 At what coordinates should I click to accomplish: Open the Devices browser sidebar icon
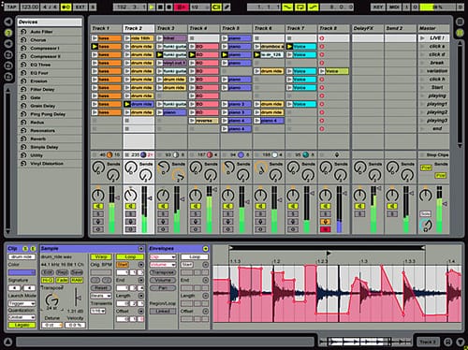coord(8,33)
